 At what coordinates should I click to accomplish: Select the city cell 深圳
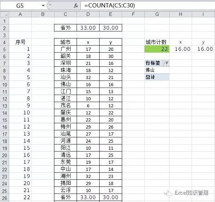coord(65,63)
